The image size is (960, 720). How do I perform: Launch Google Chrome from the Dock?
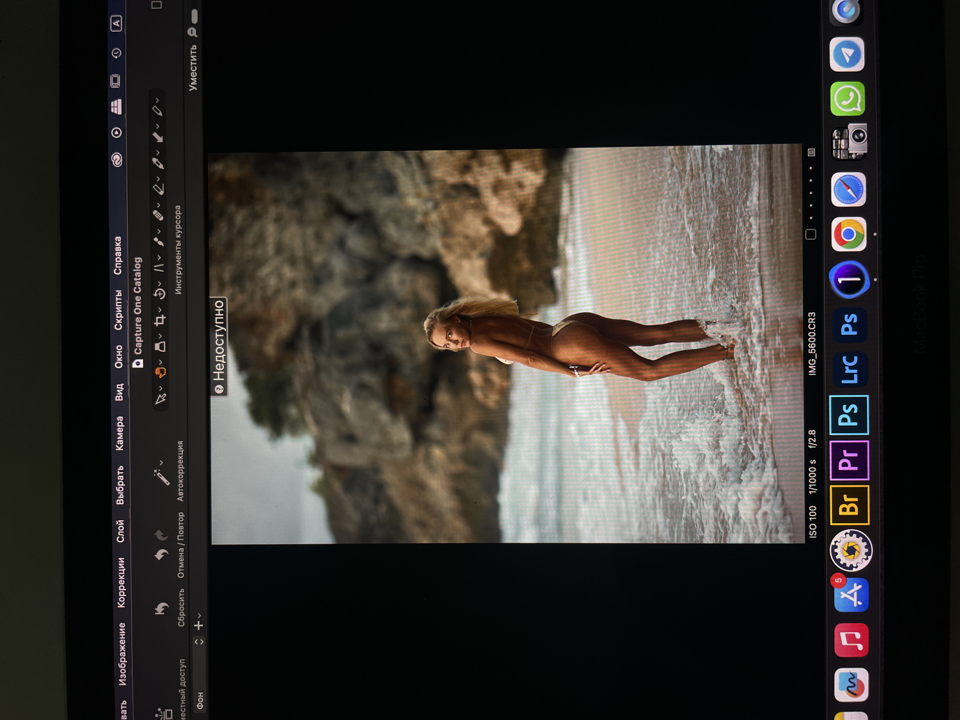[x=849, y=234]
